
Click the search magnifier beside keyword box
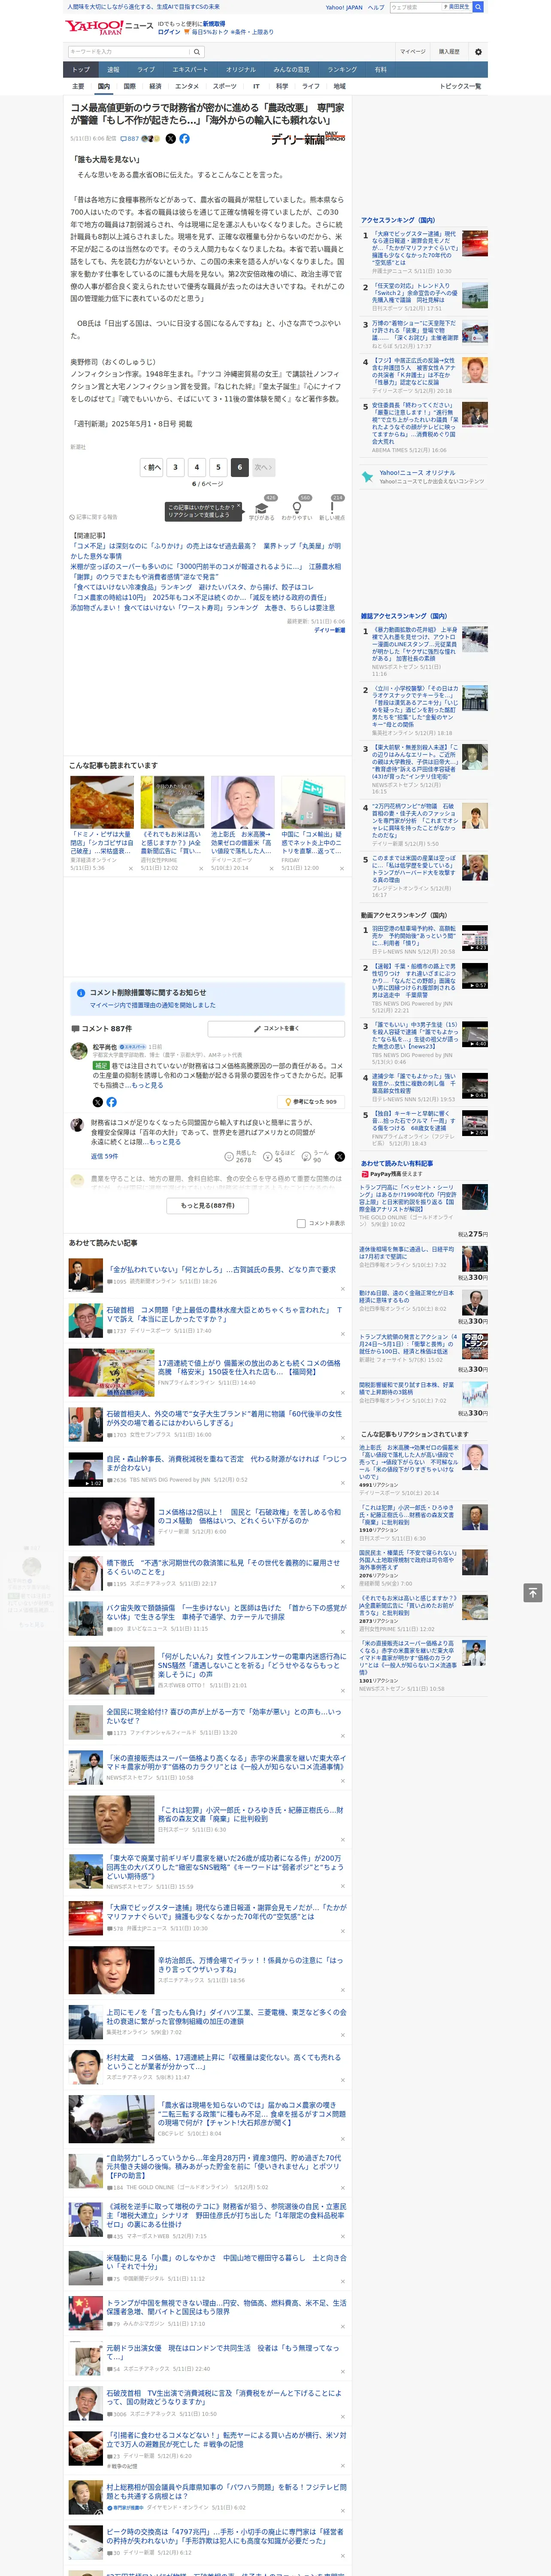tap(197, 52)
